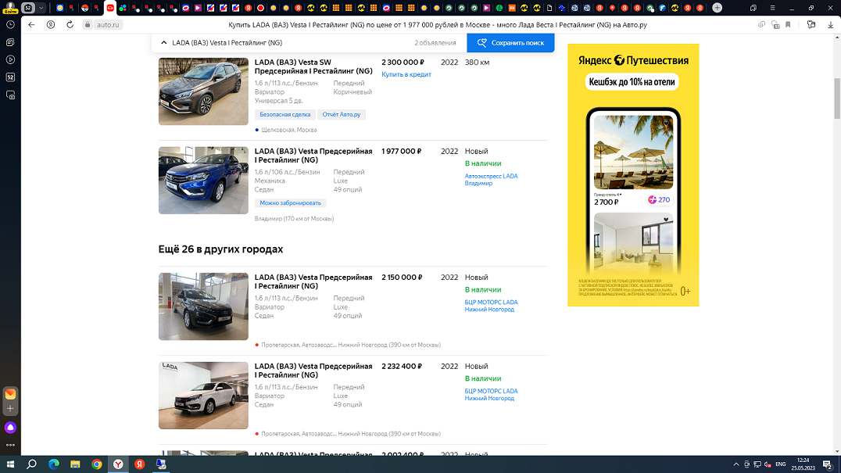Screen dimensions: 841x473
Task: Go back to the previous page
Action: click(x=31, y=25)
